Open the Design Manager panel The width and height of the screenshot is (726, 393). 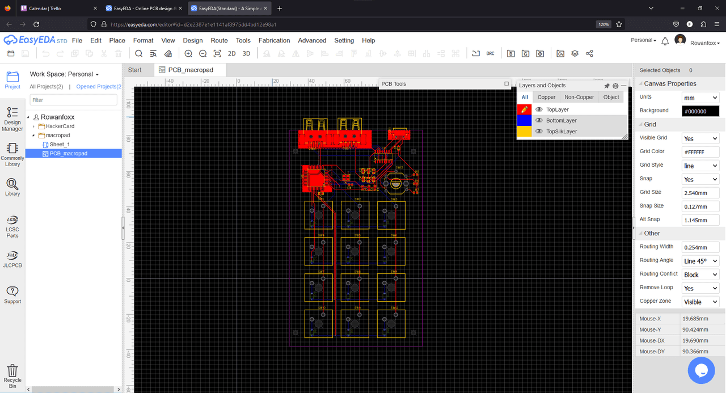point(12,119)
